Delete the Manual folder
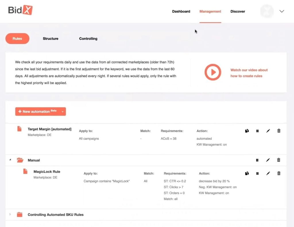 tap(278, 160)
